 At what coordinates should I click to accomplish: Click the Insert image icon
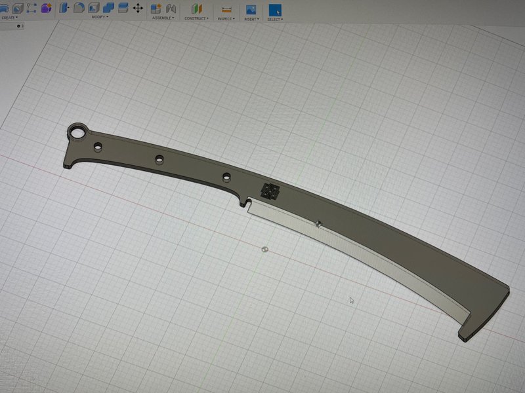[251, 10]
